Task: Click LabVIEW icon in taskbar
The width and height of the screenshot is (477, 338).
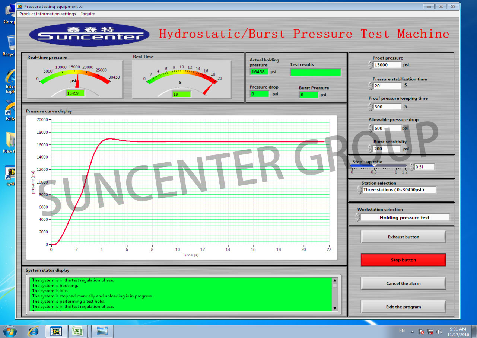Action: (56, 331)
